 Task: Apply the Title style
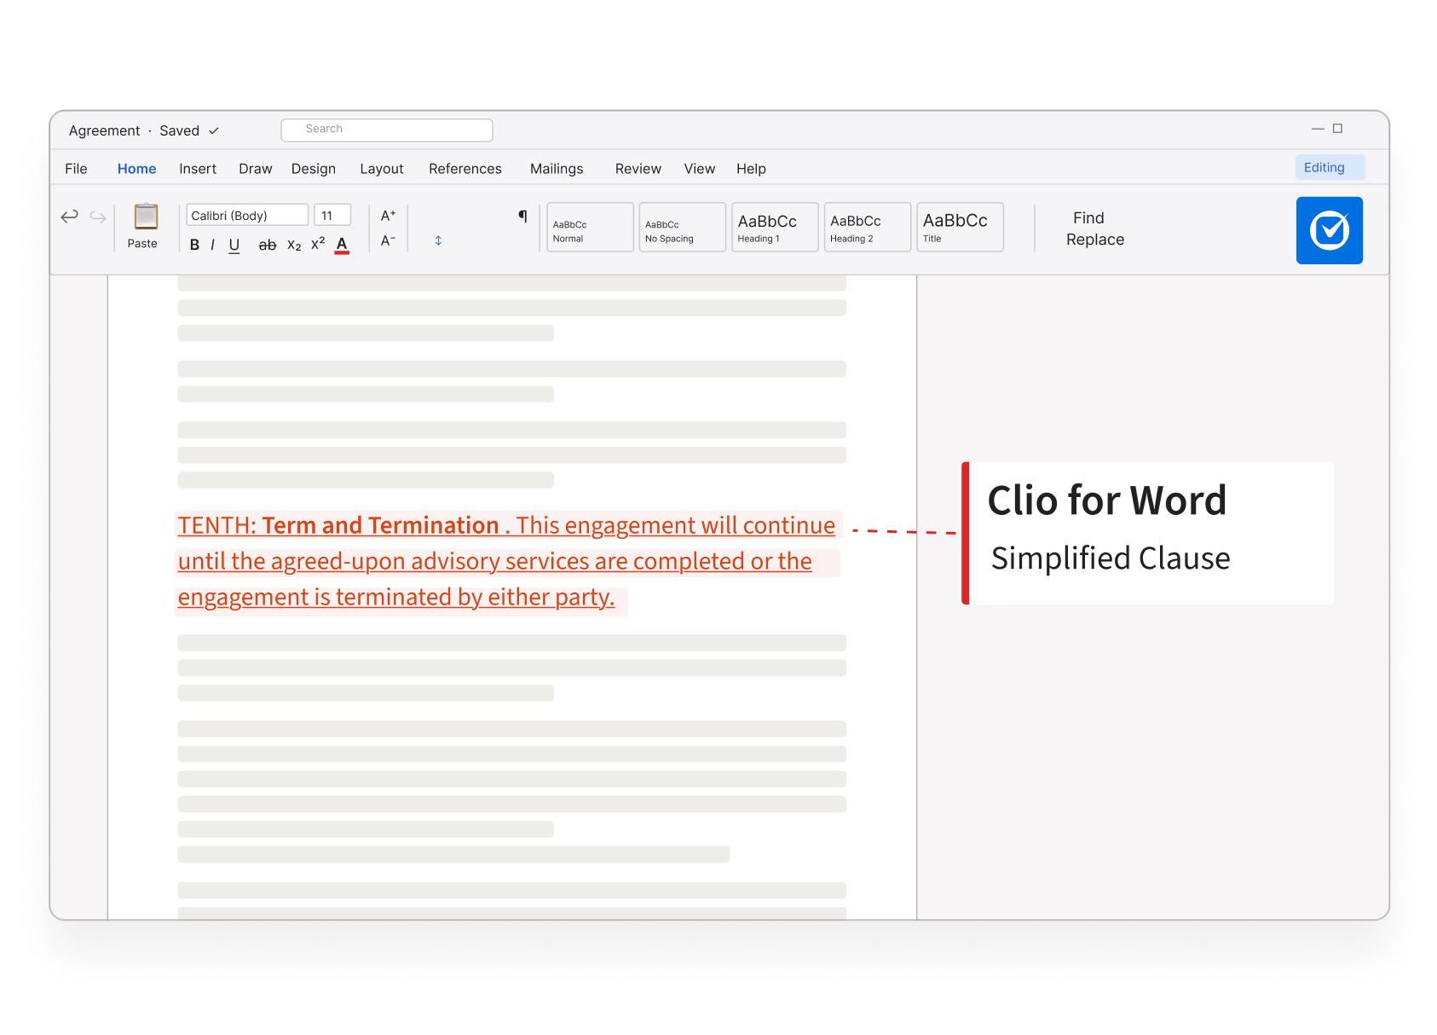960,227
